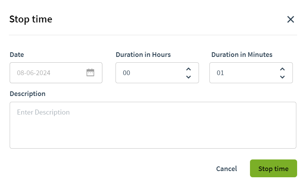306x185 pixels.
Task: Decrement Duration in Minutes using down chevron
Action: click(x=282, y=77)
